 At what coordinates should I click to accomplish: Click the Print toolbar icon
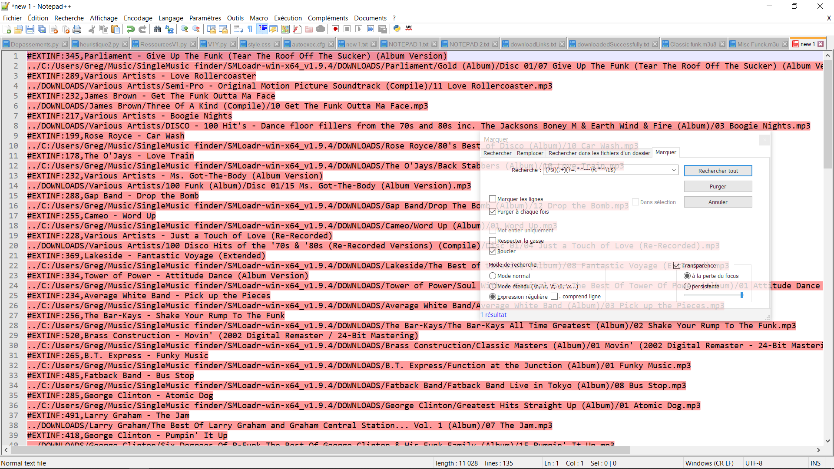tap(77, 29)
